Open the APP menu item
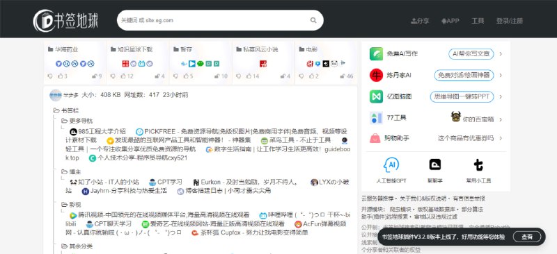The image size is (557, 254). (x=450, y=21)
